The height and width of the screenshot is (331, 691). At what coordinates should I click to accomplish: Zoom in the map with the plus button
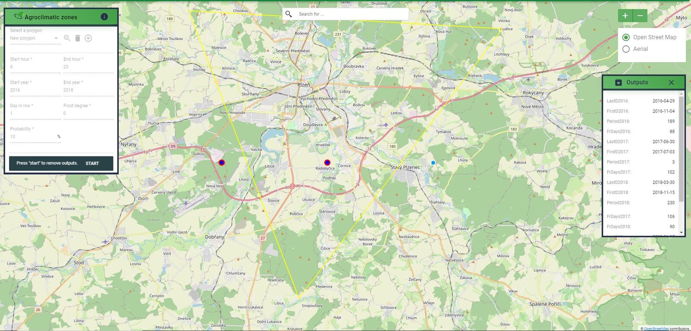click(x=625, y=16)
